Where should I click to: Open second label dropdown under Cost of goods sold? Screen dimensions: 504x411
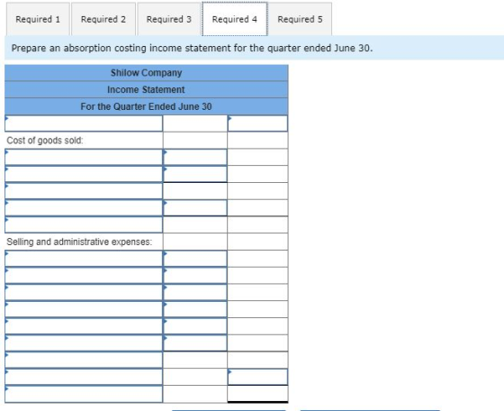[x=84, y=174]
